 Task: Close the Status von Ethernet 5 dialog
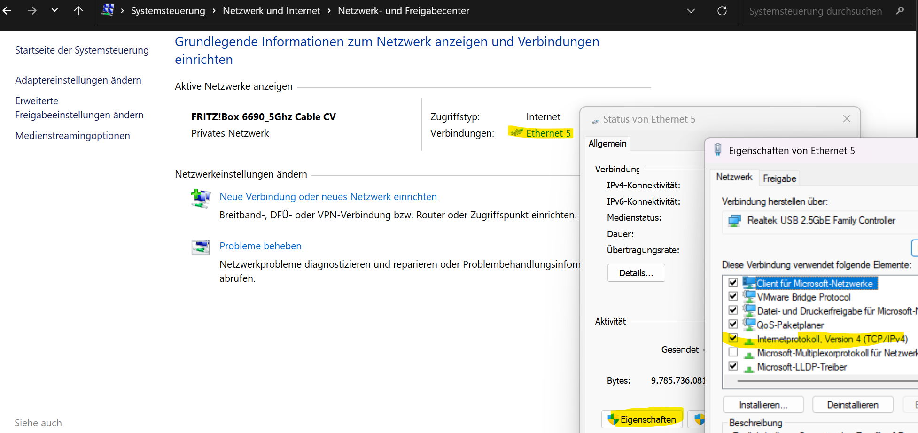pyautogui.click(x=847, y=119)
